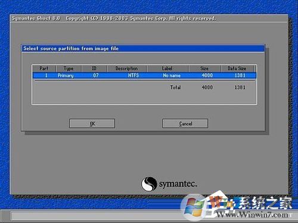298x223 pixels.
Task: Click the 'No name' label cell
Action: (x=172, y=76)
